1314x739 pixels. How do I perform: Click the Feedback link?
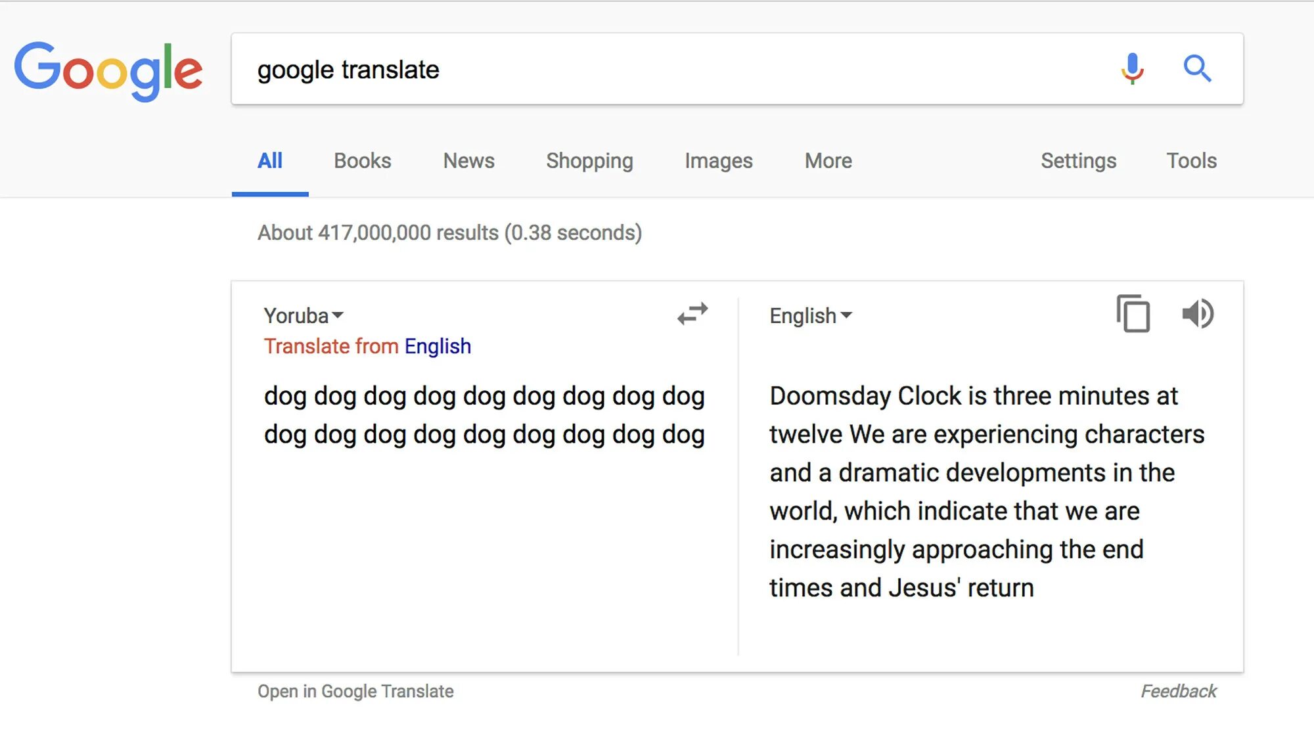click(x=1178, y=691)
